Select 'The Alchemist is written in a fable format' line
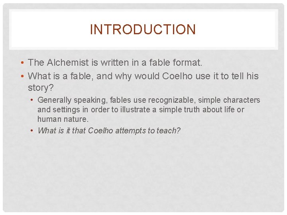The height and width of the screenshot is (215, 287). click(115, 63)
